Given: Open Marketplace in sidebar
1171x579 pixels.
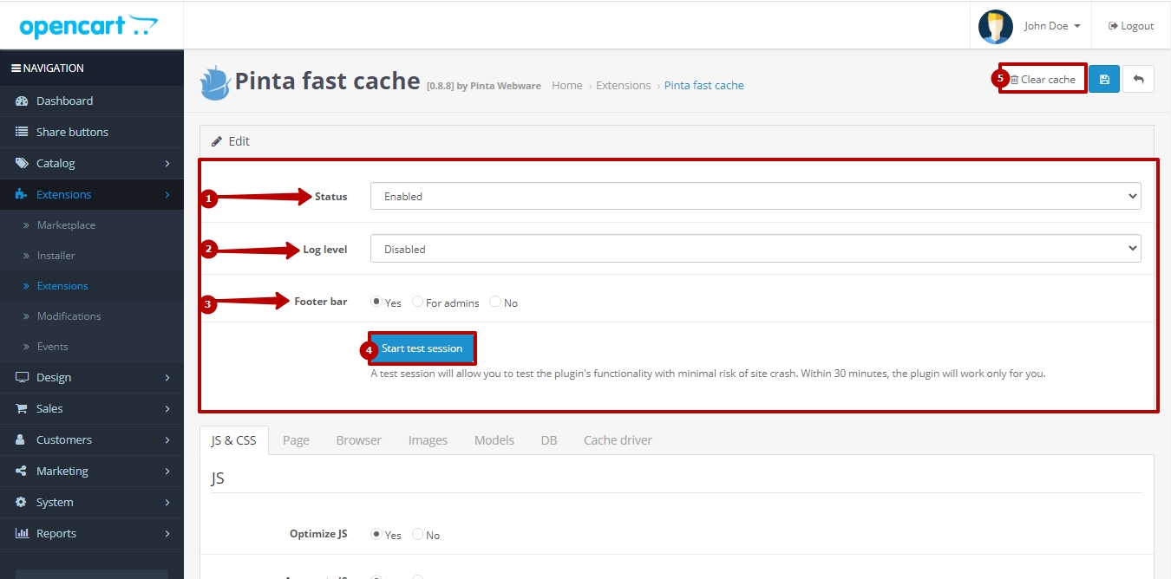Looking at the screenshot, I should click(x=66, y=225).
